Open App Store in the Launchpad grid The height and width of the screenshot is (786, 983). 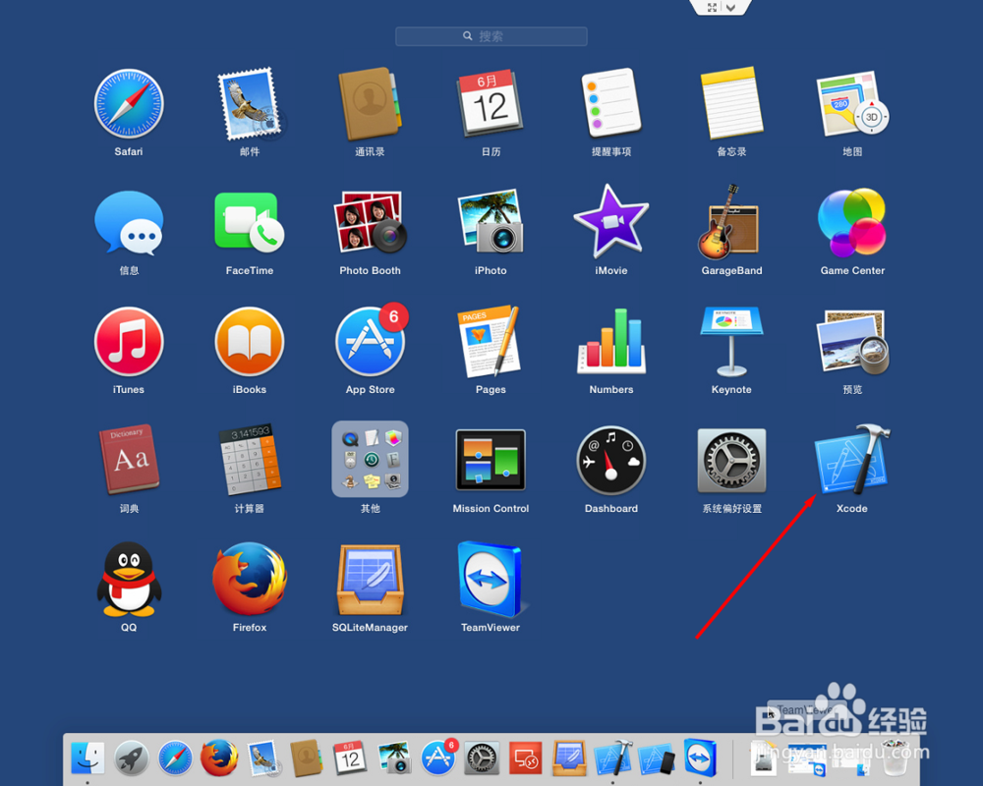click(x=370, y=342)
